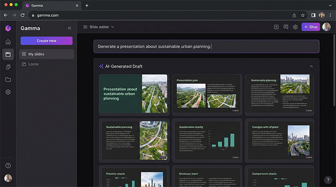Select the Projetsy charts slide
This screenshot has height=187, width=336.
[x=134, y=176]
